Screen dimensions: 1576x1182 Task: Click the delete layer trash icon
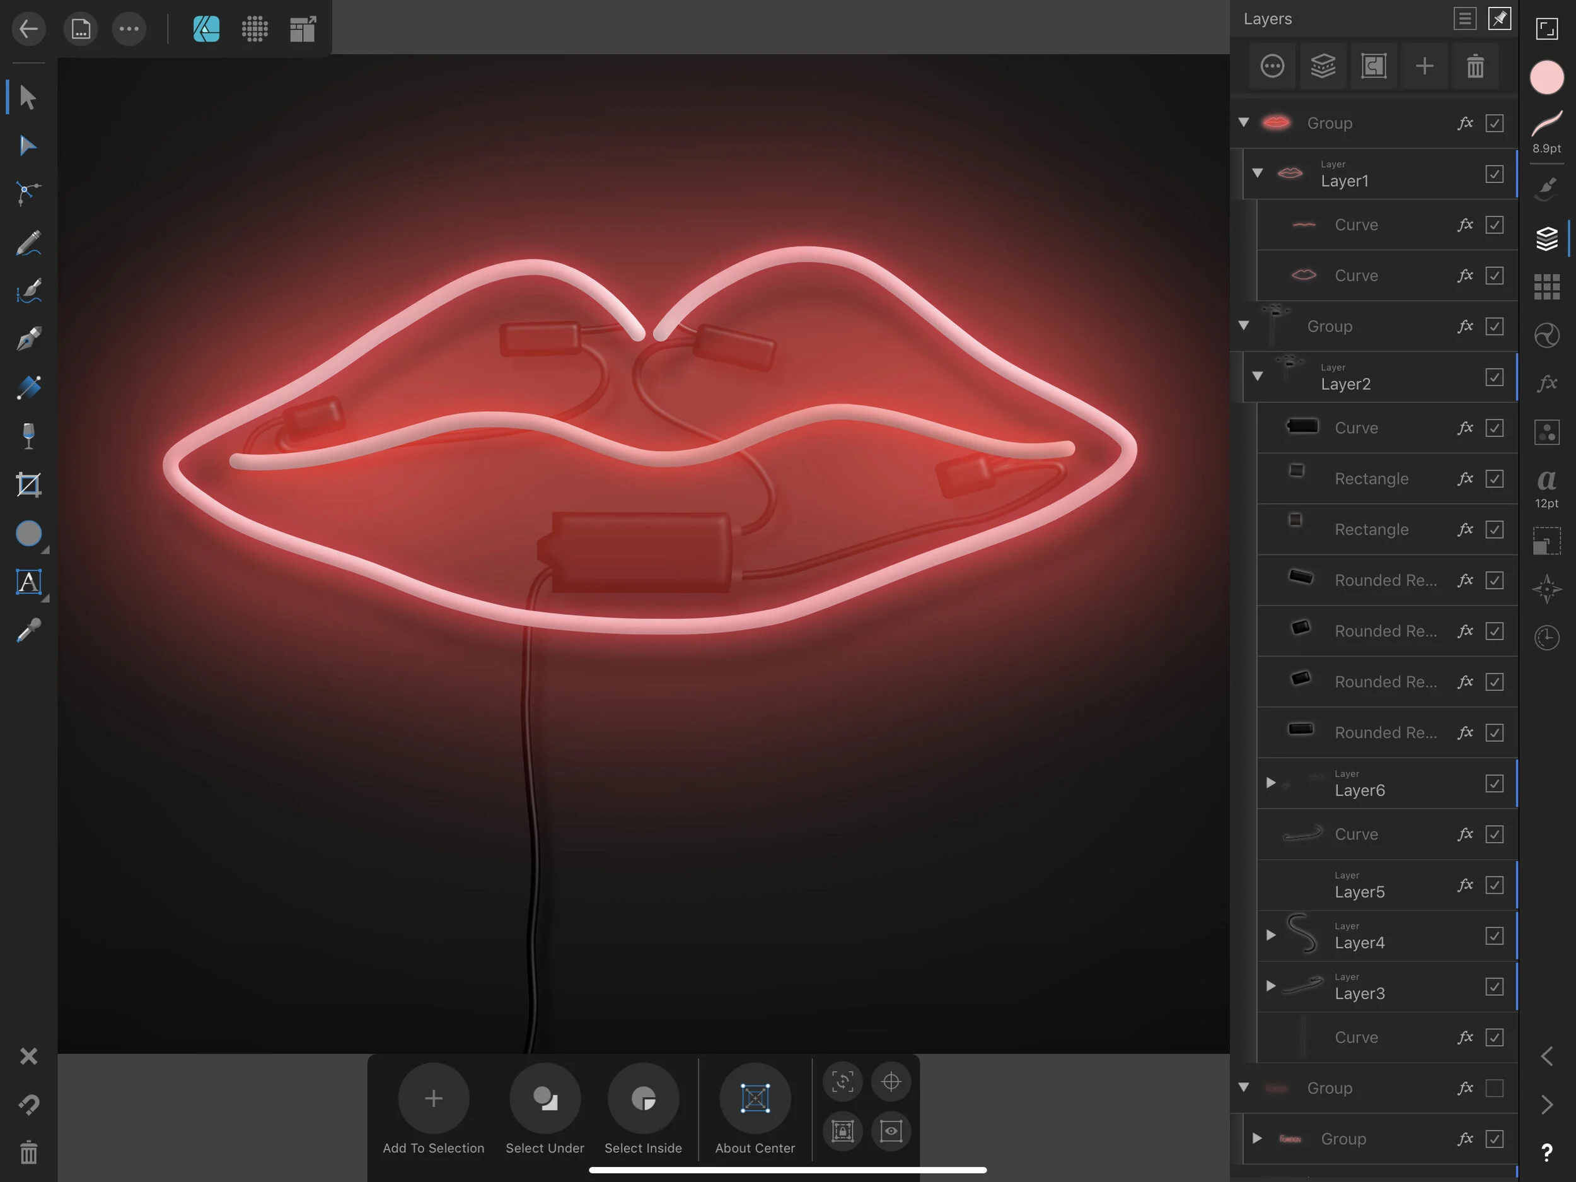[x=1475, y=66]
